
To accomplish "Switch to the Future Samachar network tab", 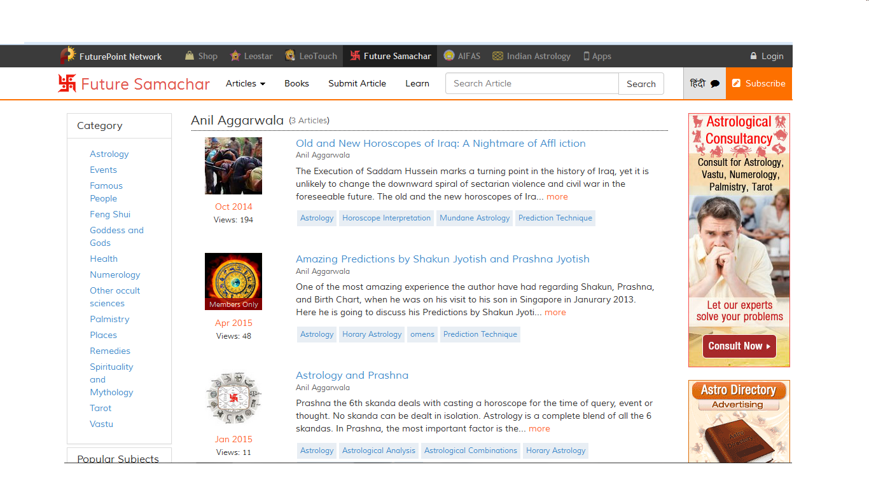I will [391, 56].
